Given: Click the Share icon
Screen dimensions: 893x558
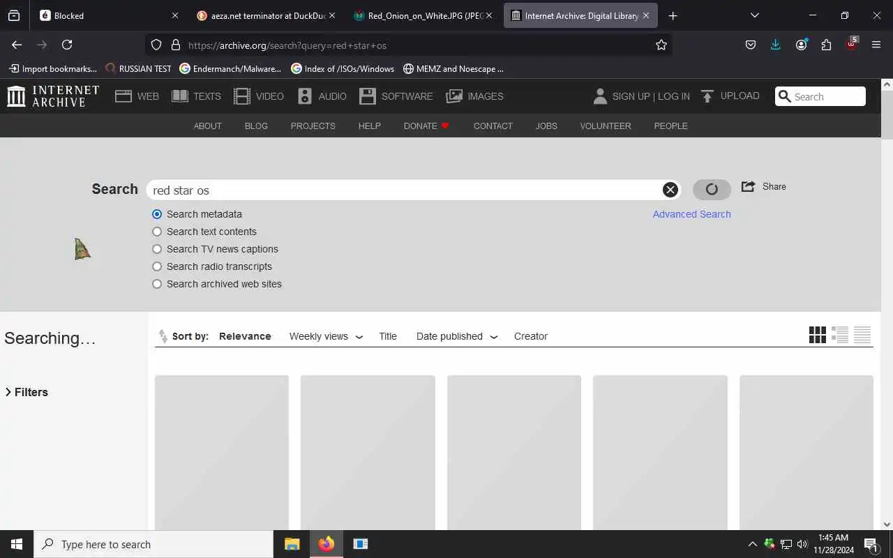Looking at the screenshot, I should 748,186.
